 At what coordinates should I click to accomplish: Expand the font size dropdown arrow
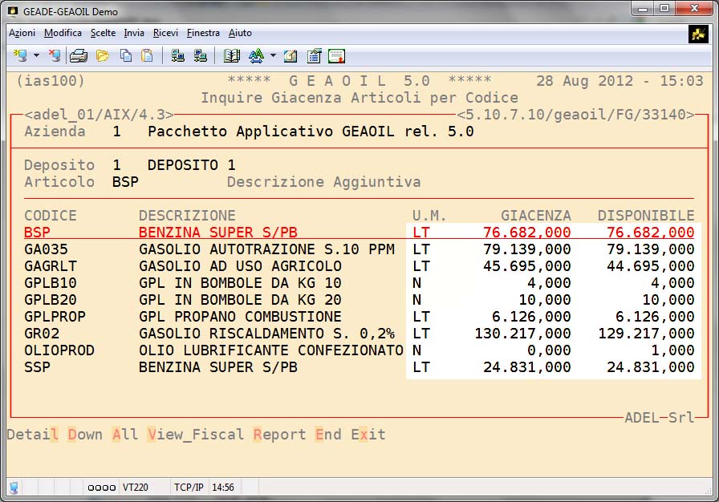[x=273, y=55]
